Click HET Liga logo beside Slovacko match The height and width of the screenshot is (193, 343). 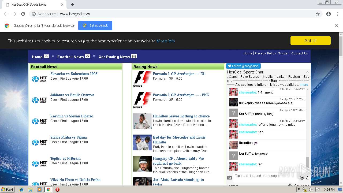point(40,79)
